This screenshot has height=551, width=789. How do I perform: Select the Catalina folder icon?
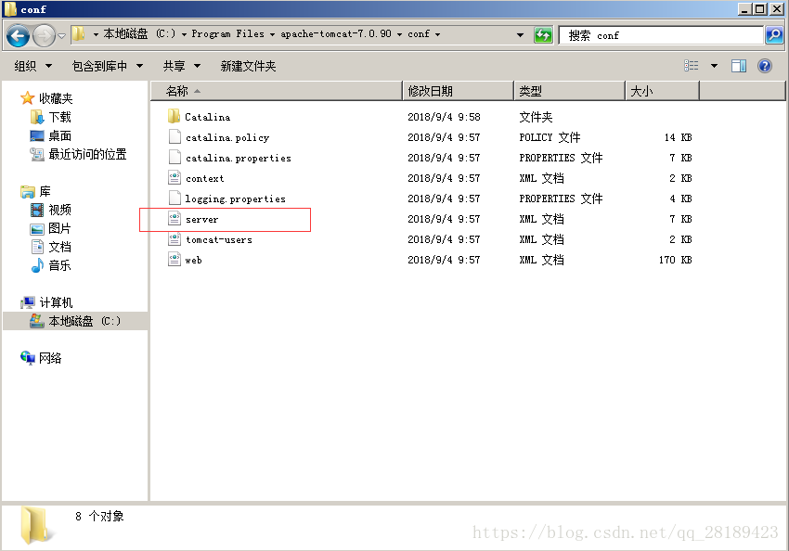coord(175,117)
